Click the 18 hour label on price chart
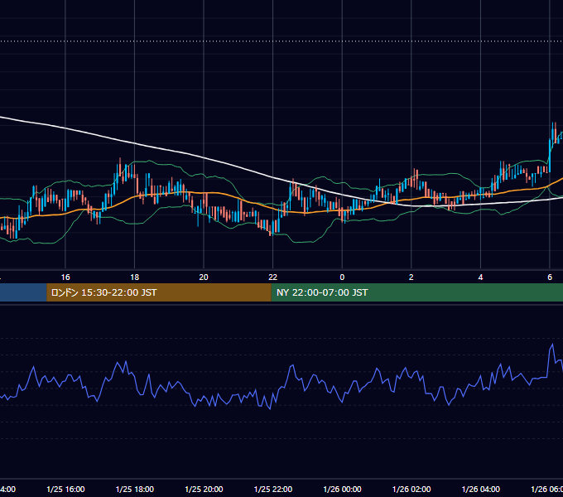Image resolution: width=563 pixels, height=497 pixels. pos(135,277)
